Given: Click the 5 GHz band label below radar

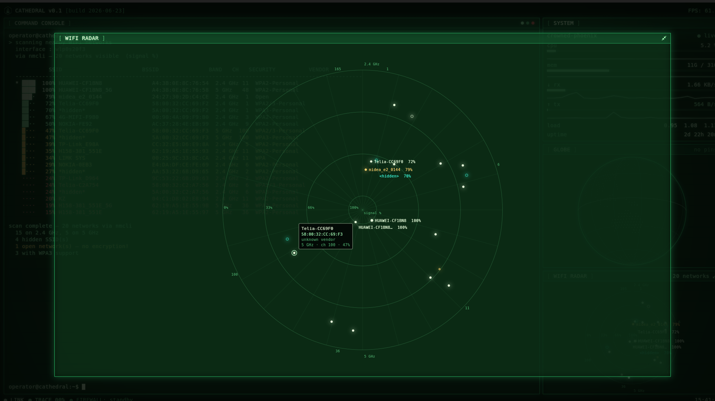Looking at the screenshot, I should click(x=369, y=356).
